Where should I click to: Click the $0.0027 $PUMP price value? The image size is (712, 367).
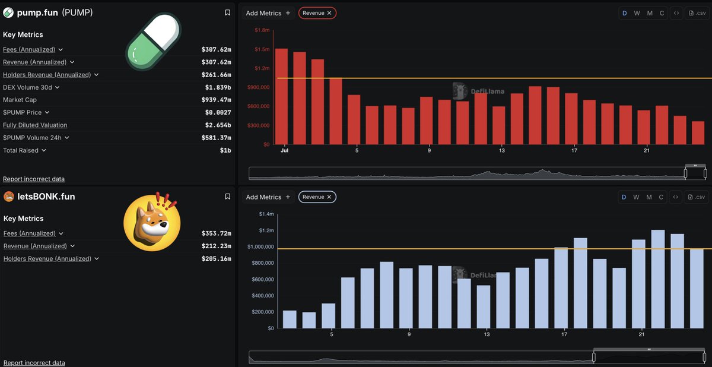click(x=218, y=112)
